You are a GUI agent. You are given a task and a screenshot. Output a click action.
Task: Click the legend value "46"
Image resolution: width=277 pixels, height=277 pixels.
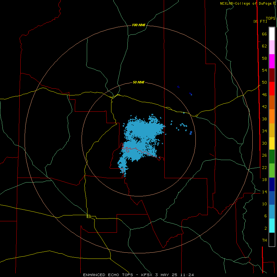[264, 95]
